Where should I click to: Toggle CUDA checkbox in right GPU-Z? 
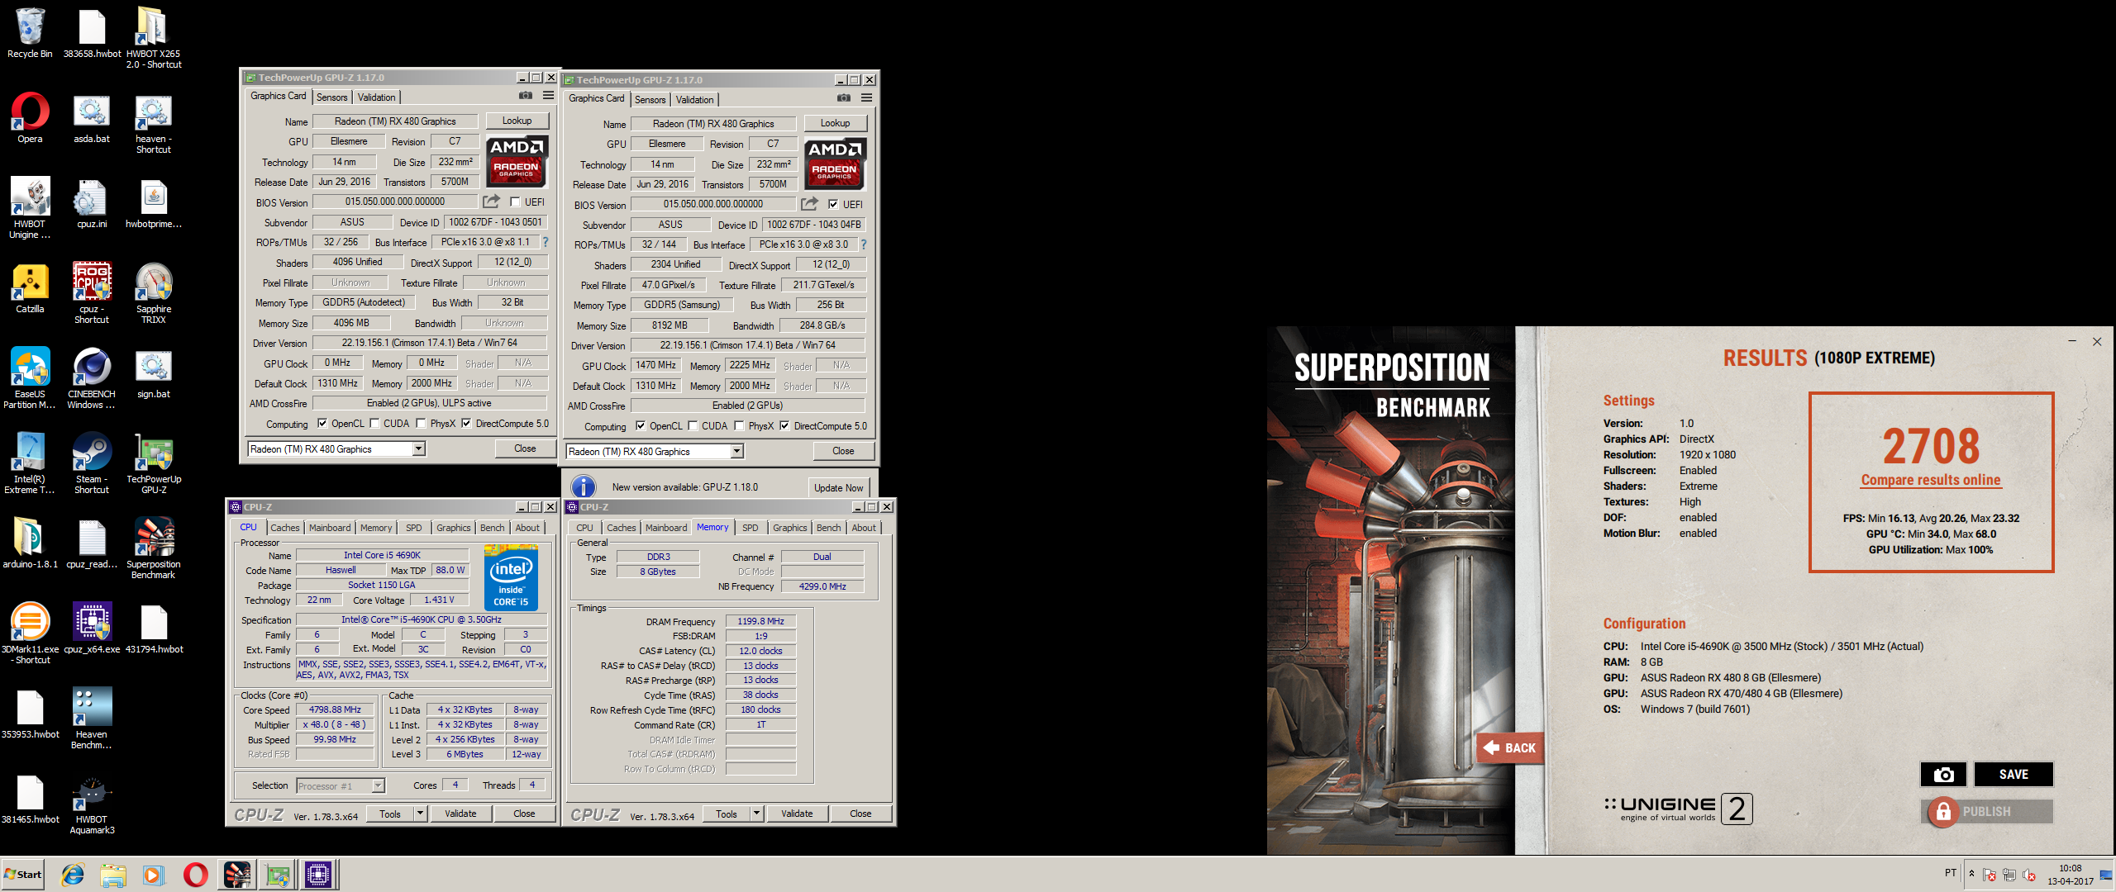tap(692, 426)
